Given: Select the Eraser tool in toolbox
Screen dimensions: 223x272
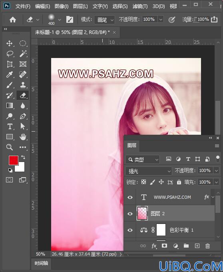Looking at the screenshot, I should coord(23,95).
